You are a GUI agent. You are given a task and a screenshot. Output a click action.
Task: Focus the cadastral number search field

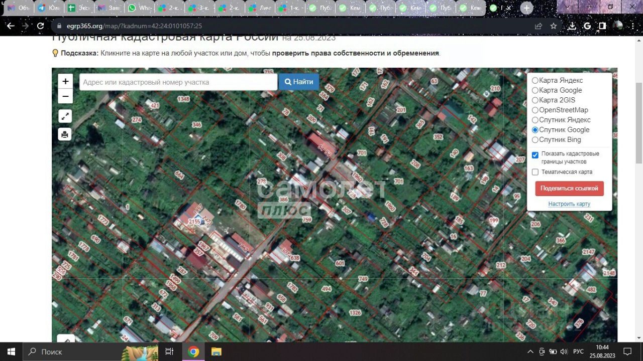tap(178, 82)
